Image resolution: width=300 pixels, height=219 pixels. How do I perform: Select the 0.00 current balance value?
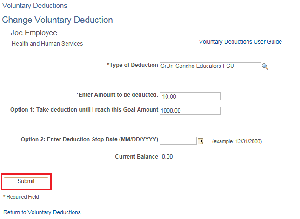(167, 157)
